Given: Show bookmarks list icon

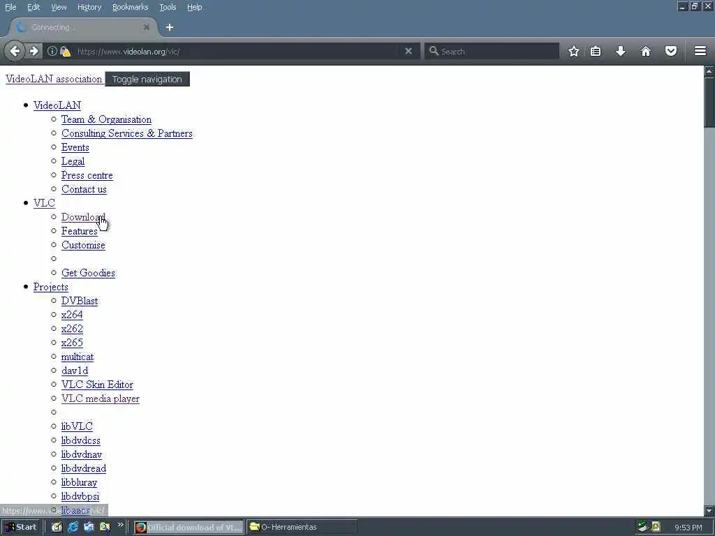Looking at the screenshot, I should click(x=596, y=51).
